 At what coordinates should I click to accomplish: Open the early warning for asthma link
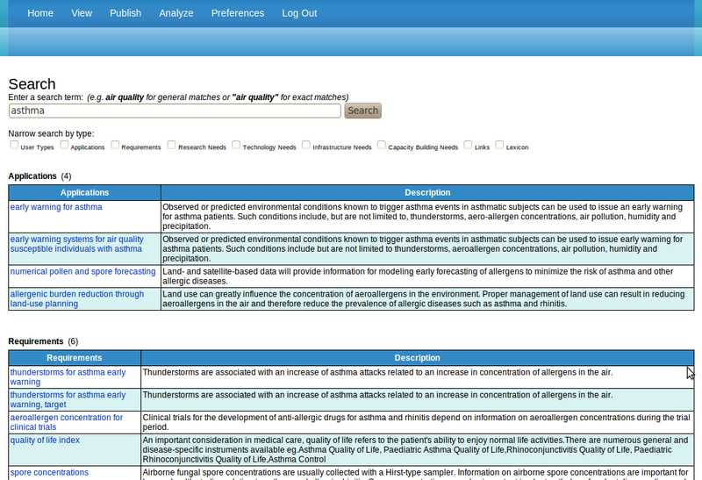pyautogui.click(x=56, y=207)
